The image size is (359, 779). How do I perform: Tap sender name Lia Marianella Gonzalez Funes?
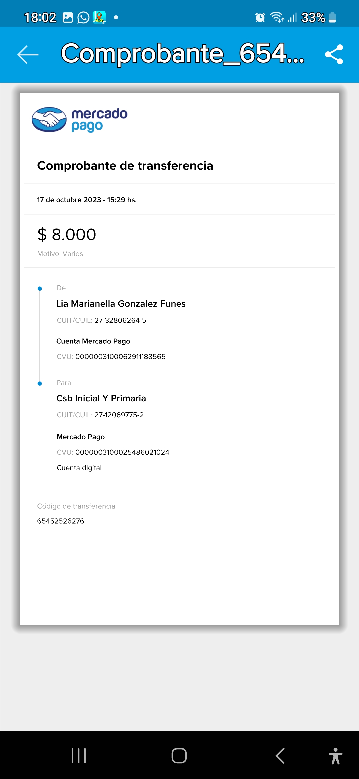point(121,304)
